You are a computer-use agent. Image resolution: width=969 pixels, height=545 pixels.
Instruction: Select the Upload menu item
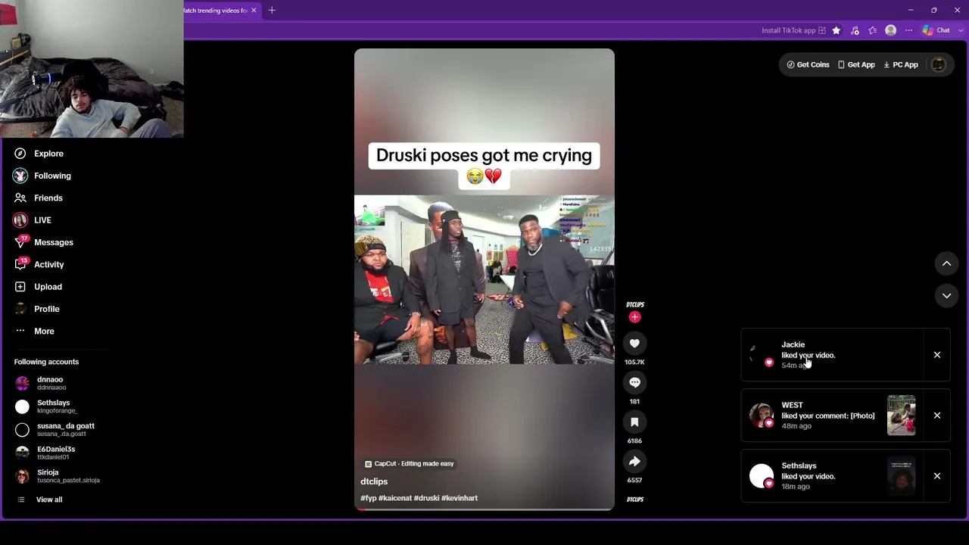click(x=48, y=287)
